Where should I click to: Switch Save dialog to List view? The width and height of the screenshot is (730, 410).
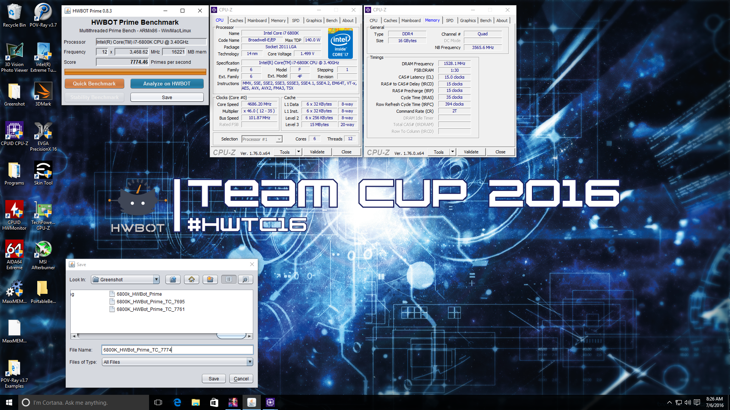tap(229, 279)
